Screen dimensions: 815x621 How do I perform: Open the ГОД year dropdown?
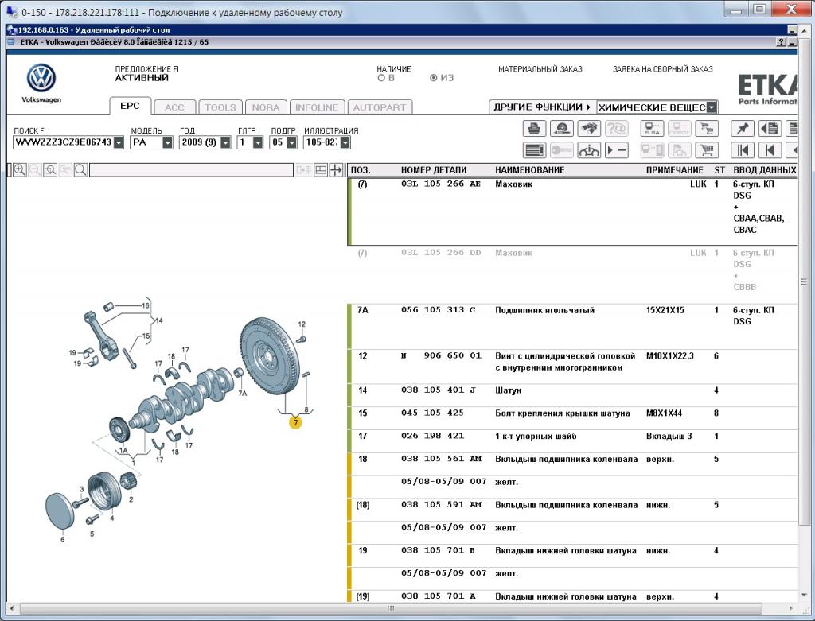tap(225, 142)
